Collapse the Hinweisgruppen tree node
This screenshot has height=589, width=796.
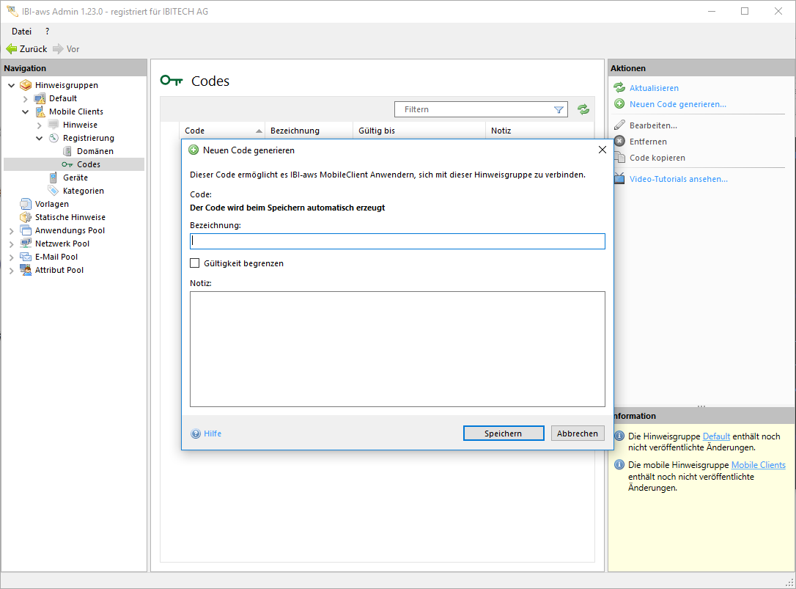click(x=12, y=85)
